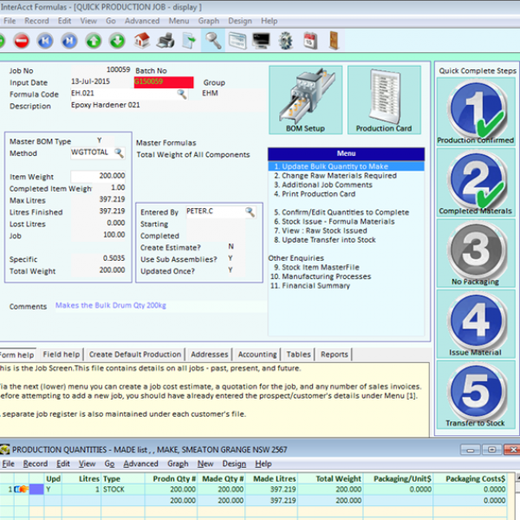Click step 4 Issue Material
The width and height of the screenshot is (520, 520).
pos(476,324)
